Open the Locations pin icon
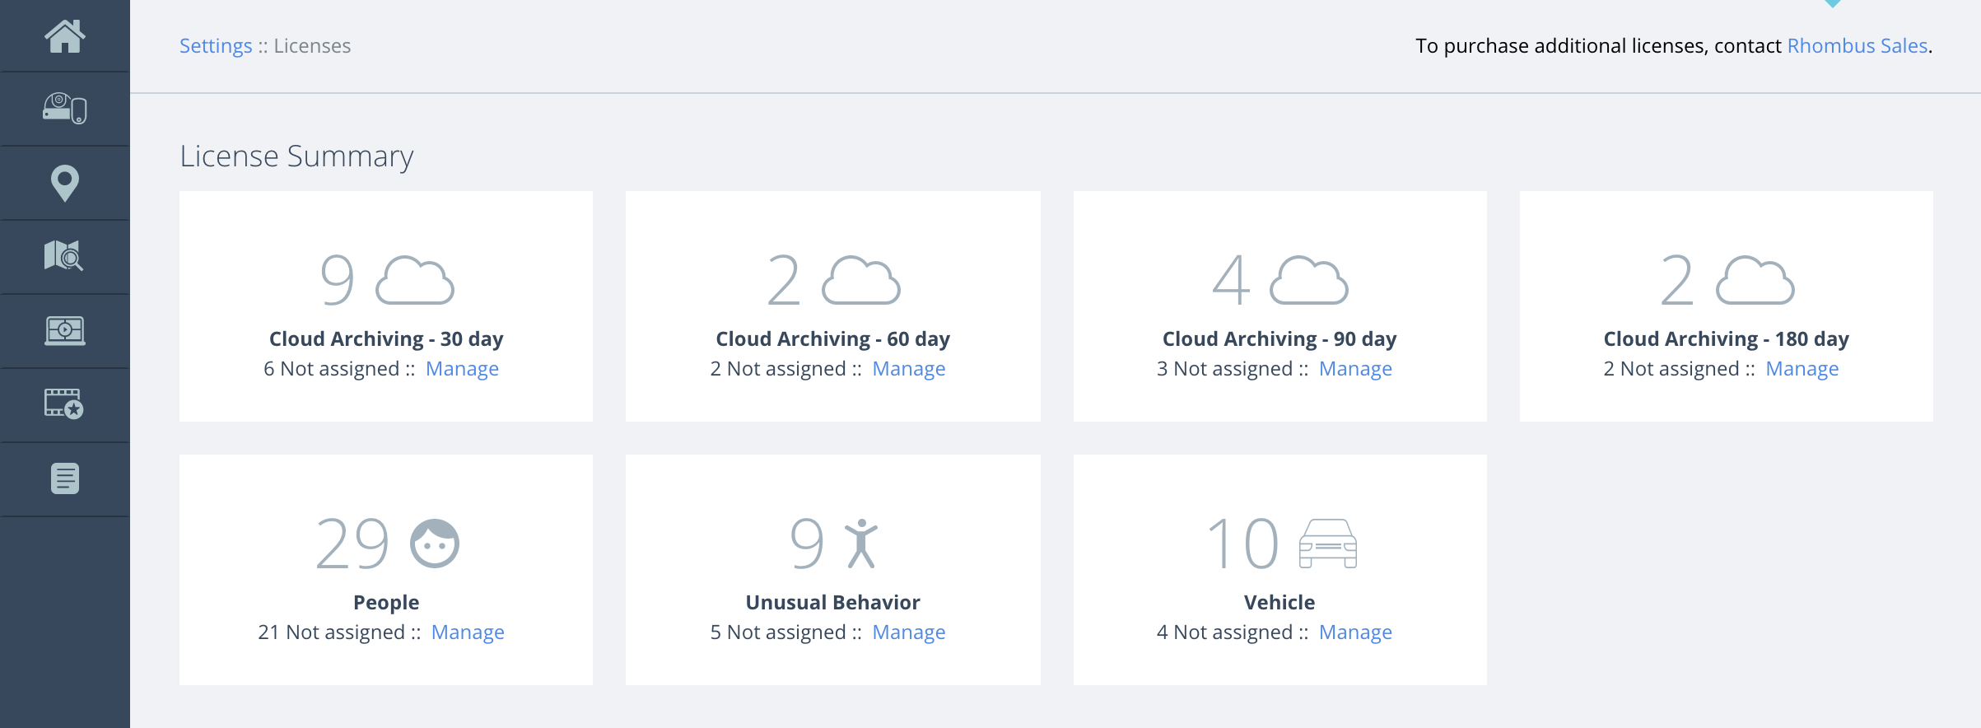The image size is (1981, 728). [65, 183]
